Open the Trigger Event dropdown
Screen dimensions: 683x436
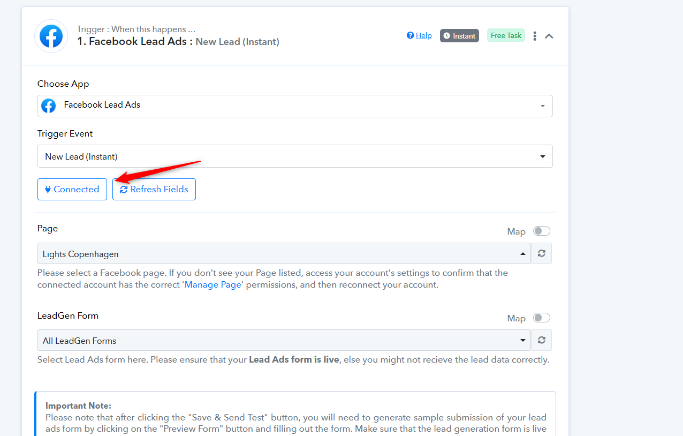295,156
